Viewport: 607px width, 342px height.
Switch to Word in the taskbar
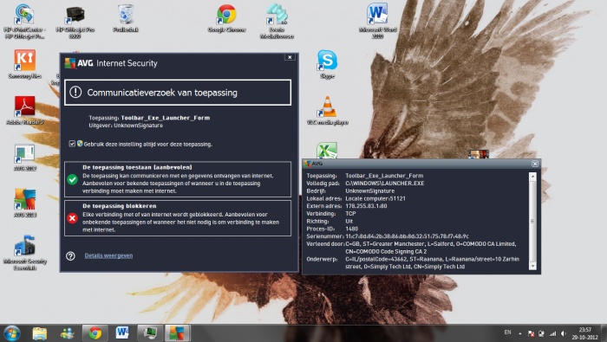tap(123, 333)
